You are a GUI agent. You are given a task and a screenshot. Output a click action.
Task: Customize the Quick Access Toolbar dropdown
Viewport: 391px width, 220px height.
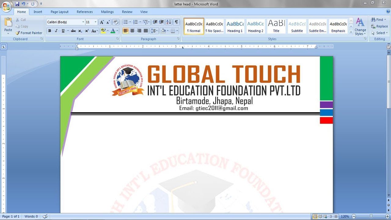(x=41, y=4)
